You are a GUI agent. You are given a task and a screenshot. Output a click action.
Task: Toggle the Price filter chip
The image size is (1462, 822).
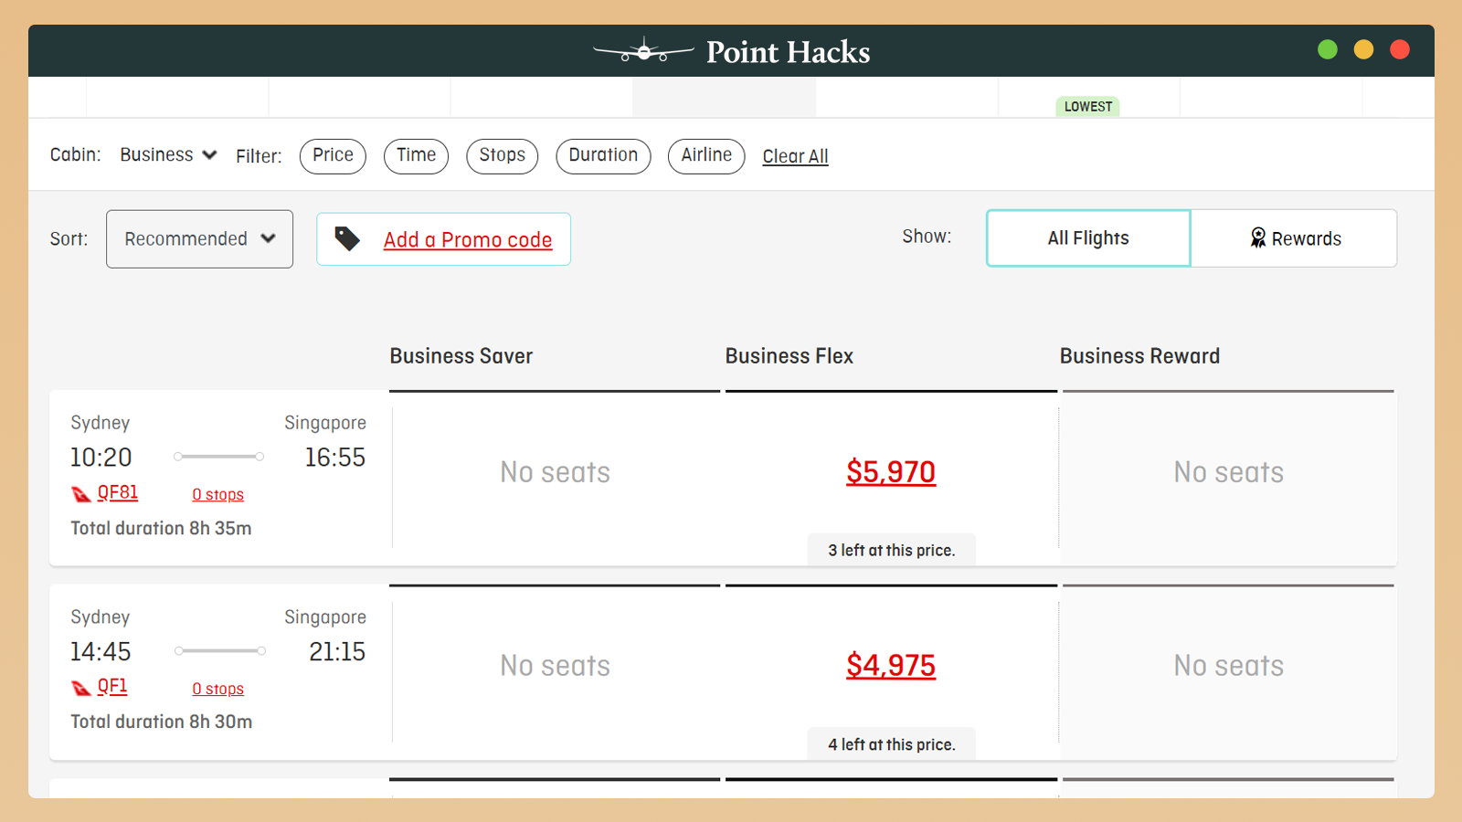pyautogui.click(x=333, y=155)
